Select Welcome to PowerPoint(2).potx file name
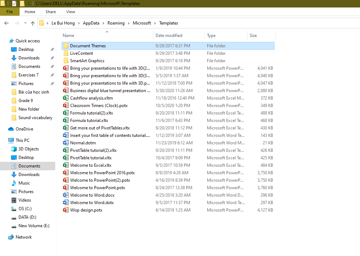 click(x=100, y=180)
